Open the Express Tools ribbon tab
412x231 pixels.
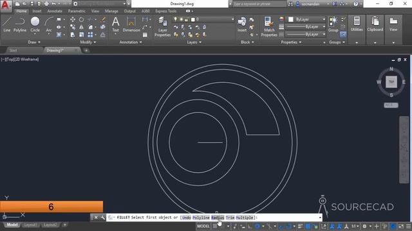click(166, 11)
